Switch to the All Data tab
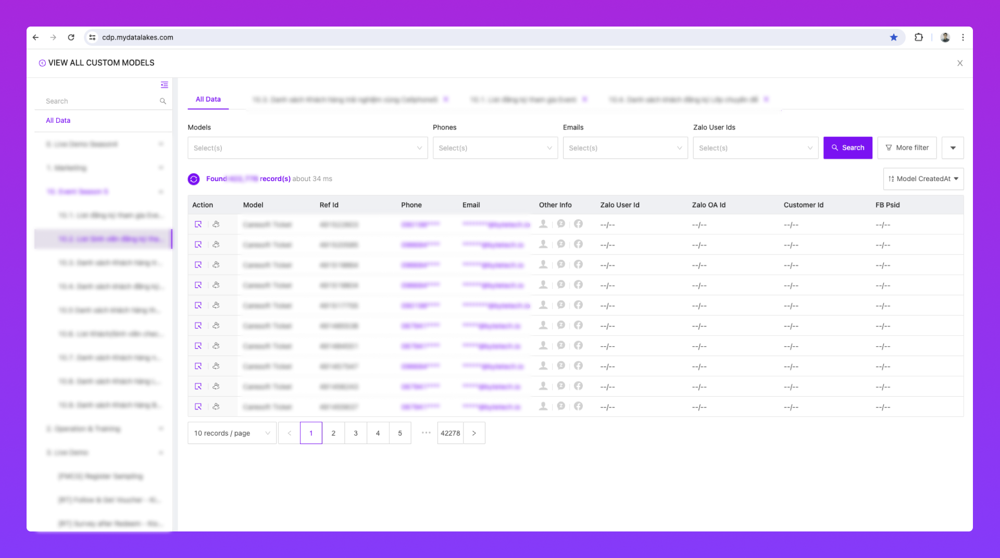Screen dimensions: 1000x558 click(208, 99)
